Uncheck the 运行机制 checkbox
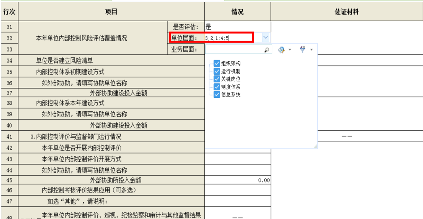423x219 pixels. tap(217, 71)
